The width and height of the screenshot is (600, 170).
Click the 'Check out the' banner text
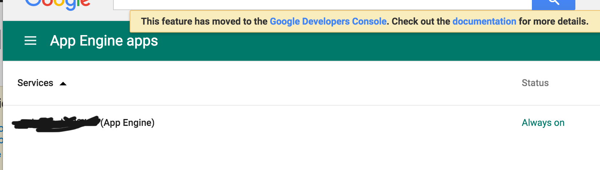pyautogui.click(x=421, y=21)
